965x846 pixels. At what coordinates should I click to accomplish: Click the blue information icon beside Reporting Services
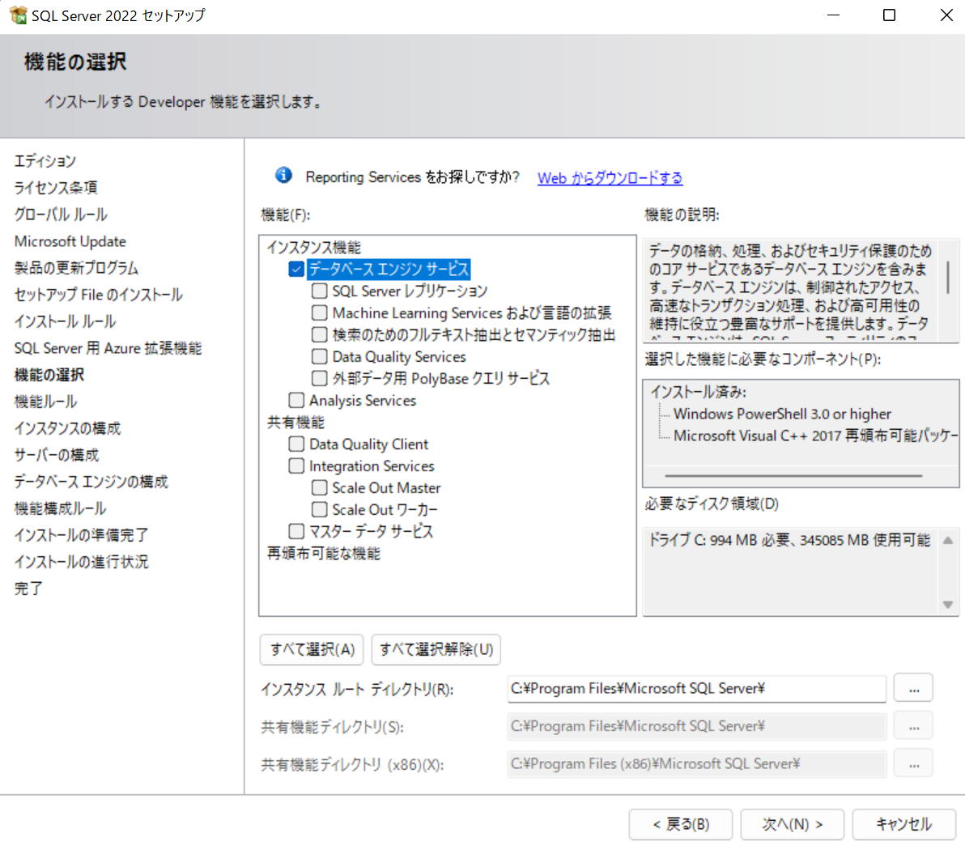(x=283, y=176)
